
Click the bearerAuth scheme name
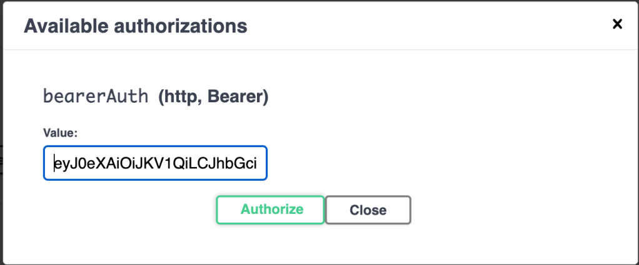(96, 97)
